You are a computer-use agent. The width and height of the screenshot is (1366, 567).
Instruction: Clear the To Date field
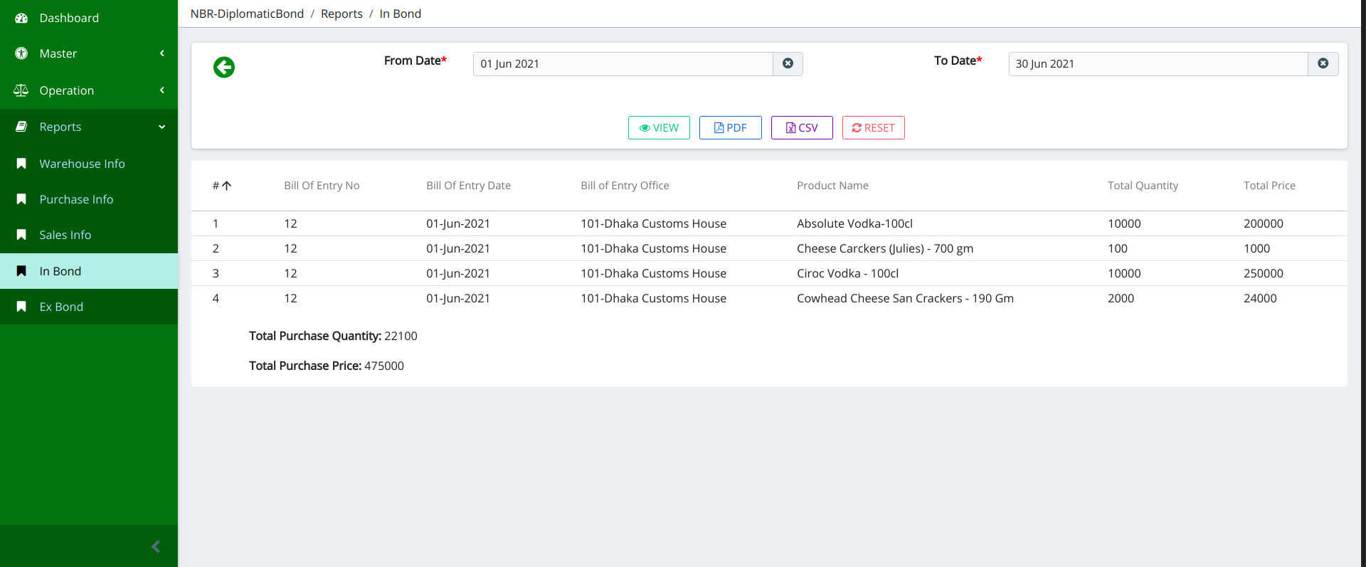click(1323, 64)
